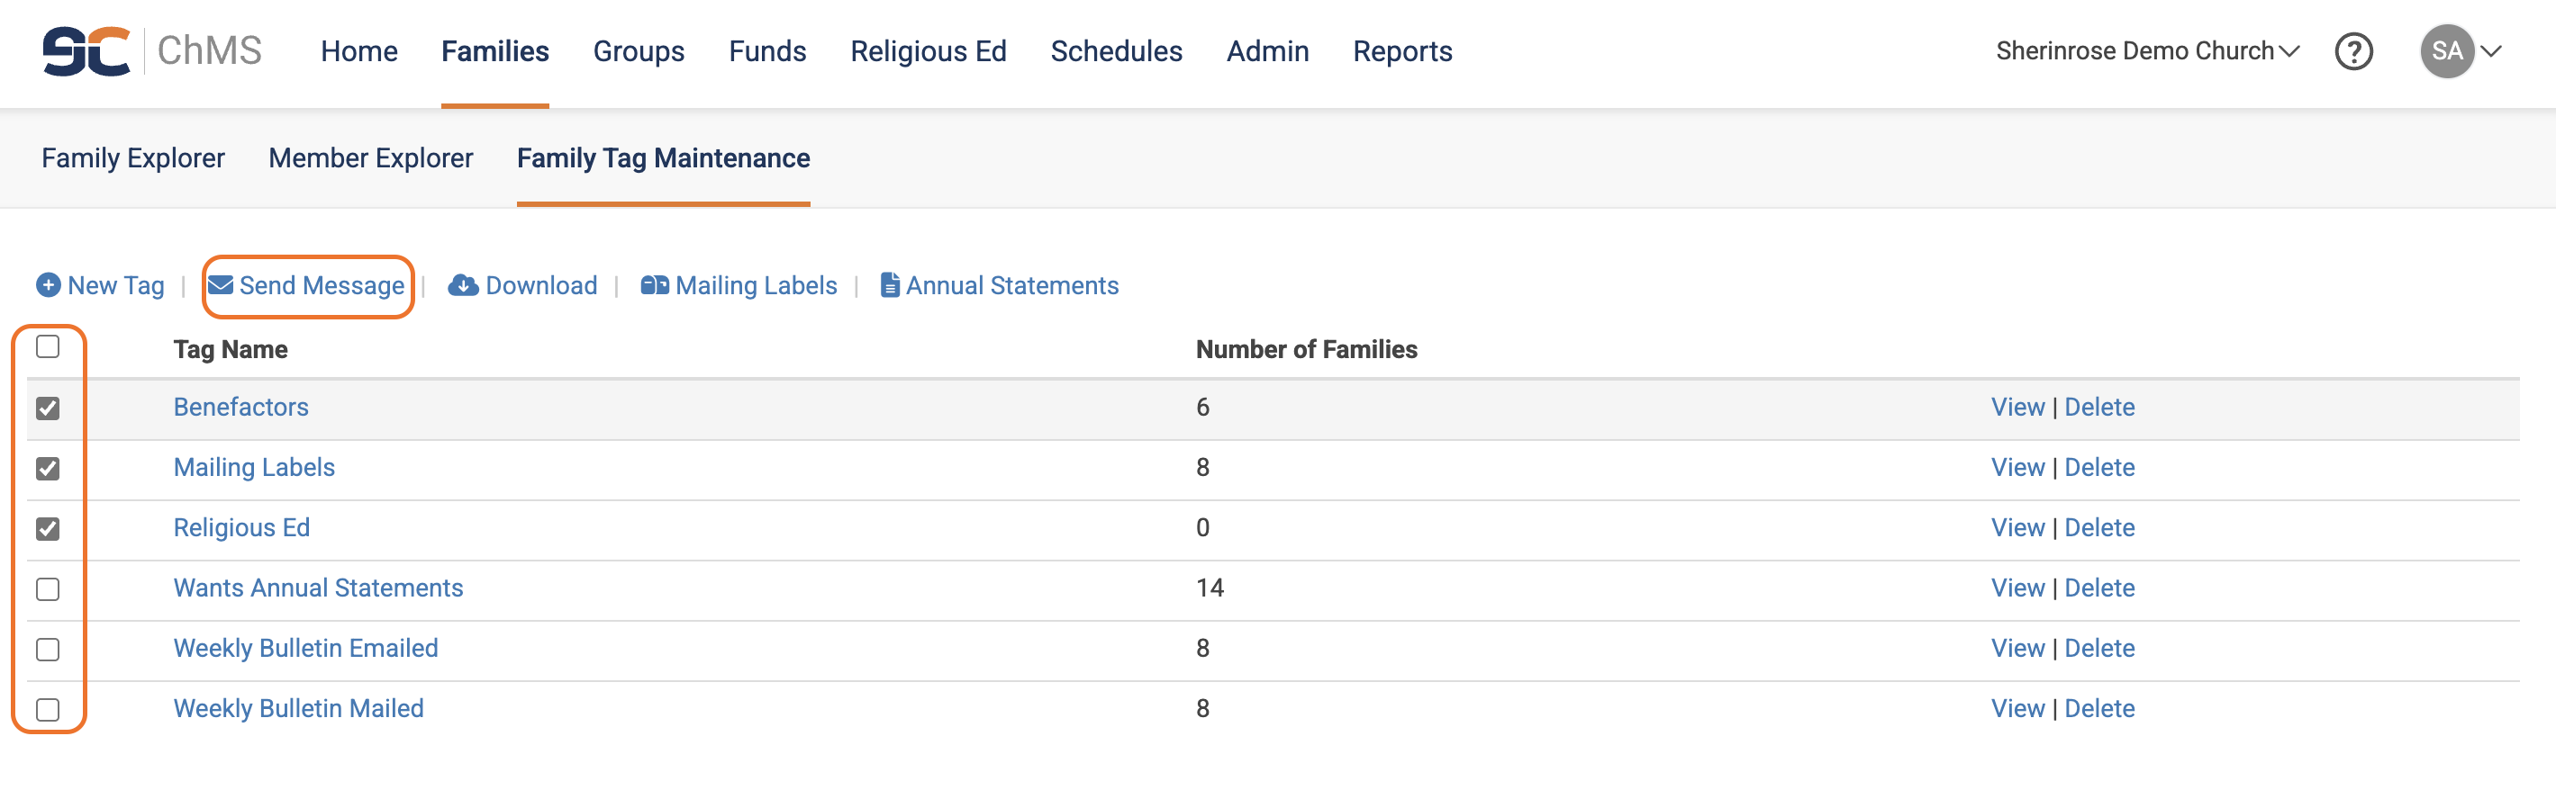Uncheck the Benefactors tag checkbox
The image size is (2556, 790).
48,408
